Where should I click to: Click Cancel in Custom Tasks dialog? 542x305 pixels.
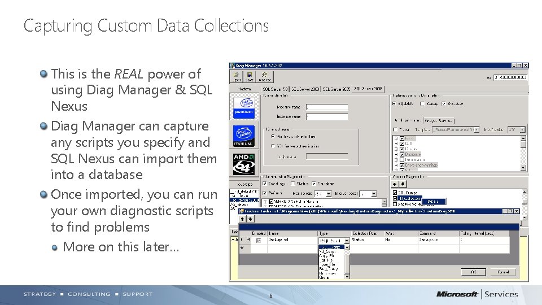[x=503, y=272]
